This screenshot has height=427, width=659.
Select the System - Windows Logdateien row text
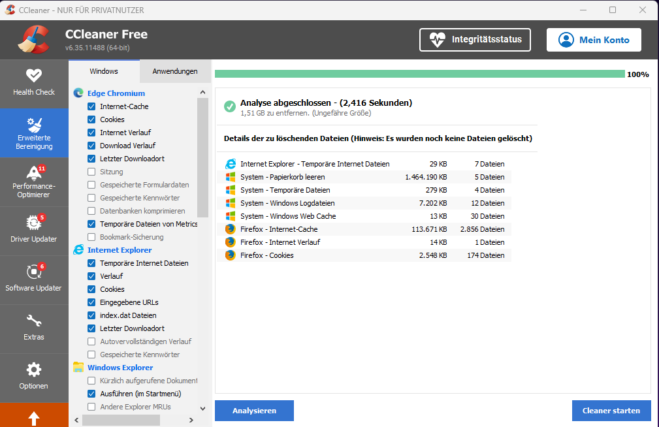tap(287, 203)
